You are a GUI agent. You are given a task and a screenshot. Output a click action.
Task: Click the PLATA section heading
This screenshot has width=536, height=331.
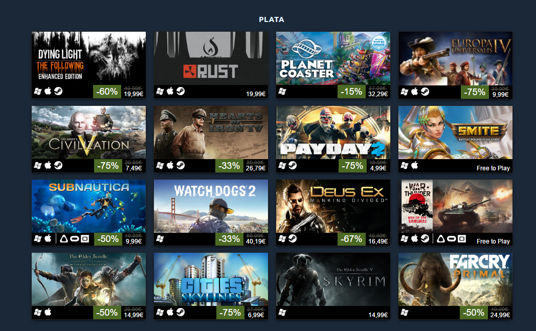pyautogui.click(x=272, y=19)
